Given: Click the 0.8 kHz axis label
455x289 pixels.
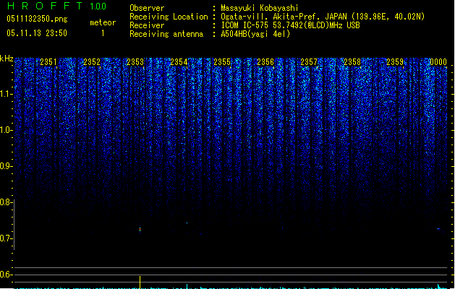Looking at the screenshot, I should [x=6, y=202].
